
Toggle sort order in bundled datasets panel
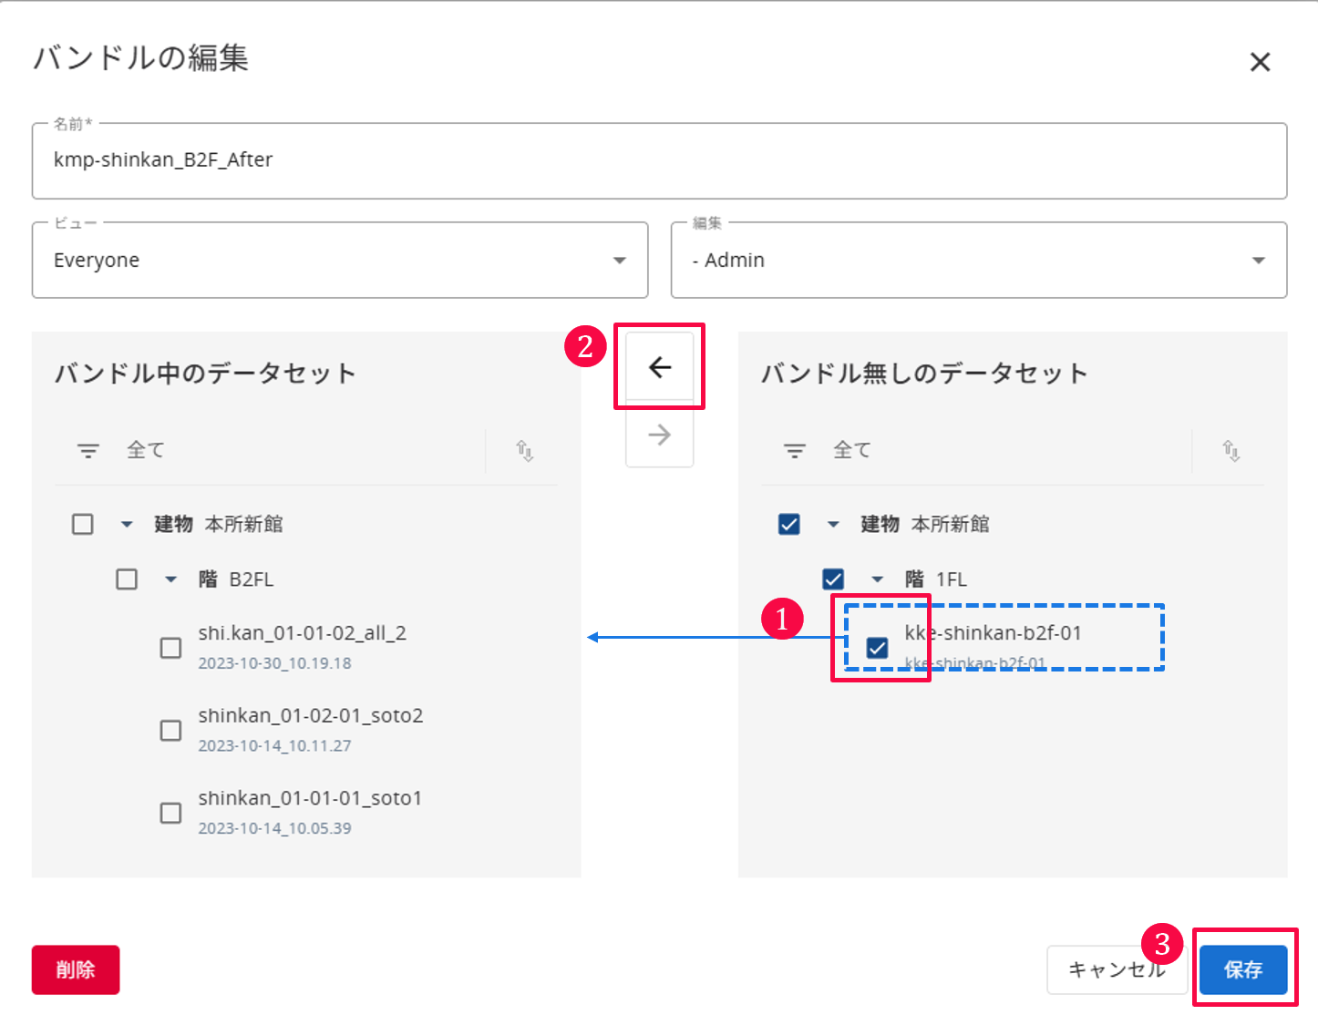[x=524, y=450]
